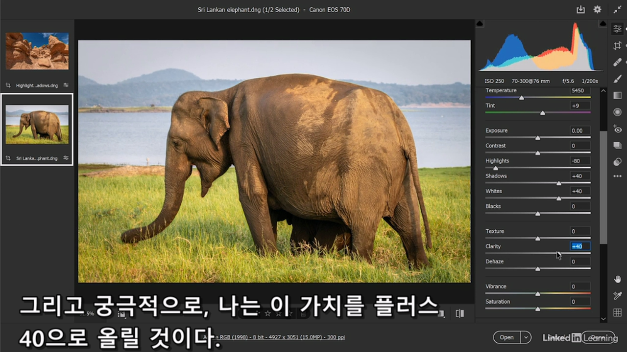Click the Highlights slider handle
This screenshot has height=352, width=627.
coord(496,168)
